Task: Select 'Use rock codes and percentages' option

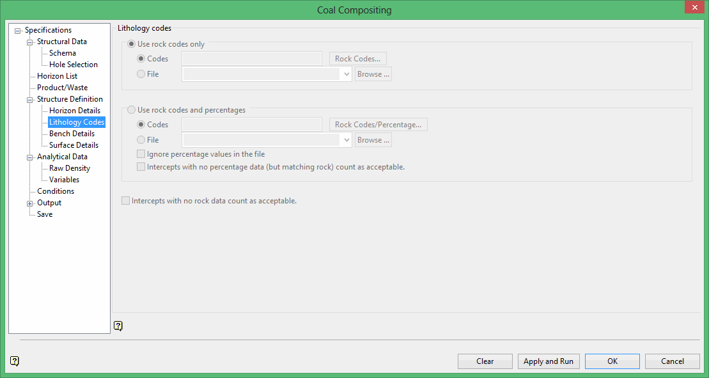Action: [x=132, y=110]
